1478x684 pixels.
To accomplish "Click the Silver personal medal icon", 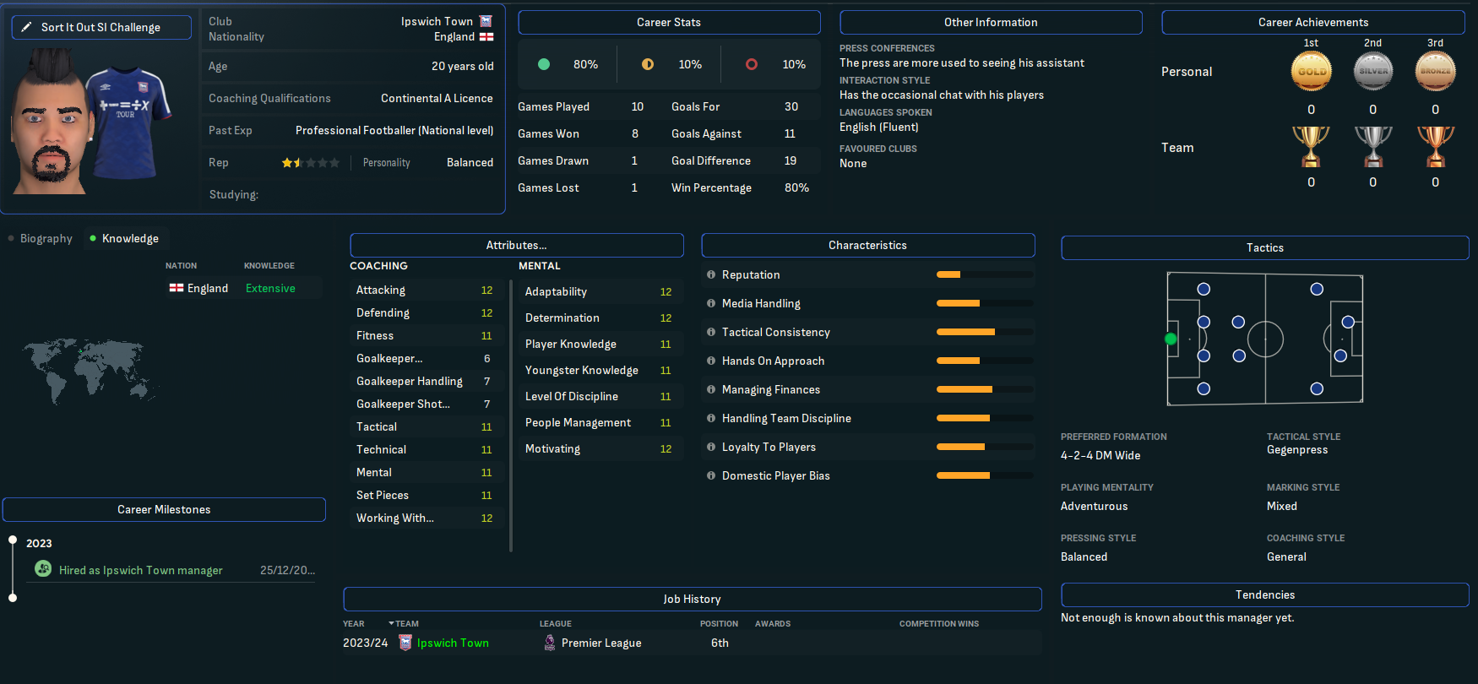I will pos(1373,71).
